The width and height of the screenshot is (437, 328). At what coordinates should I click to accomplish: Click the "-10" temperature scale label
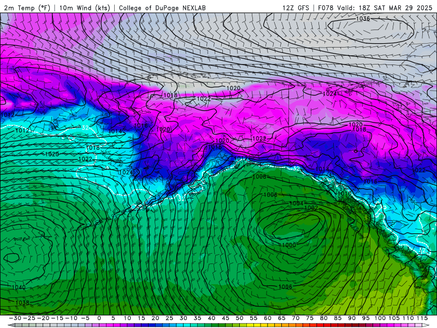(71, 318)
